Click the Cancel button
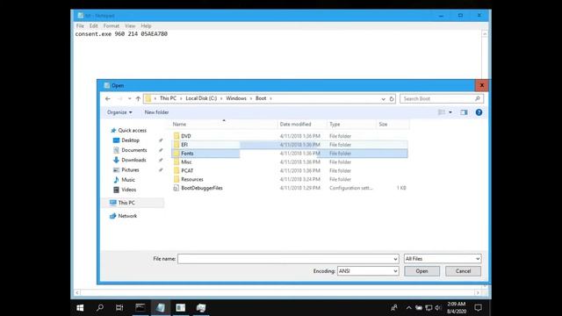The width and height of the screenshot is (562, 316). coord(463,271)
